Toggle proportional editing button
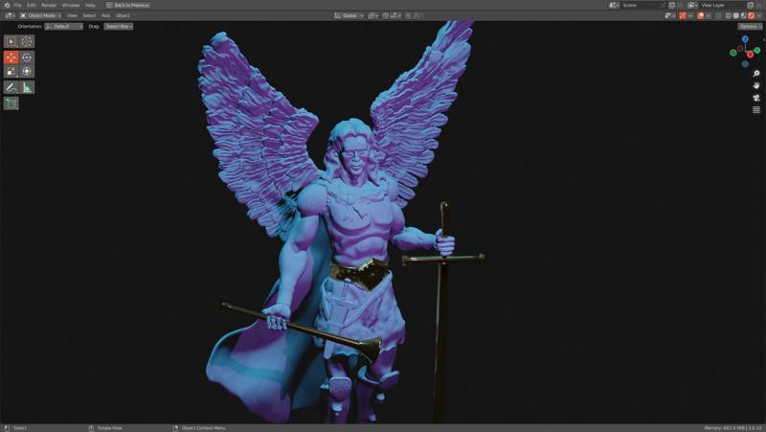This screenshot has width=766, height=432. coord(409,15)
